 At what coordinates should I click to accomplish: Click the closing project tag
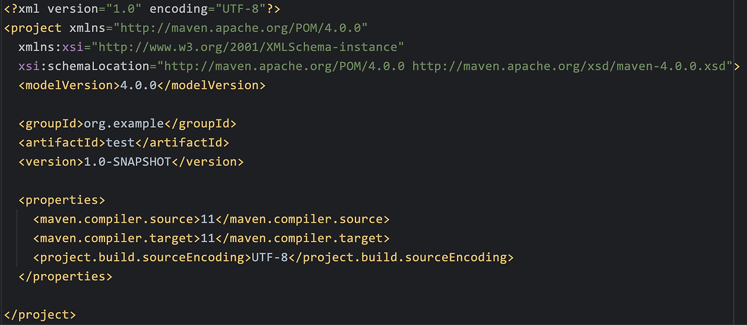(40, 315)
